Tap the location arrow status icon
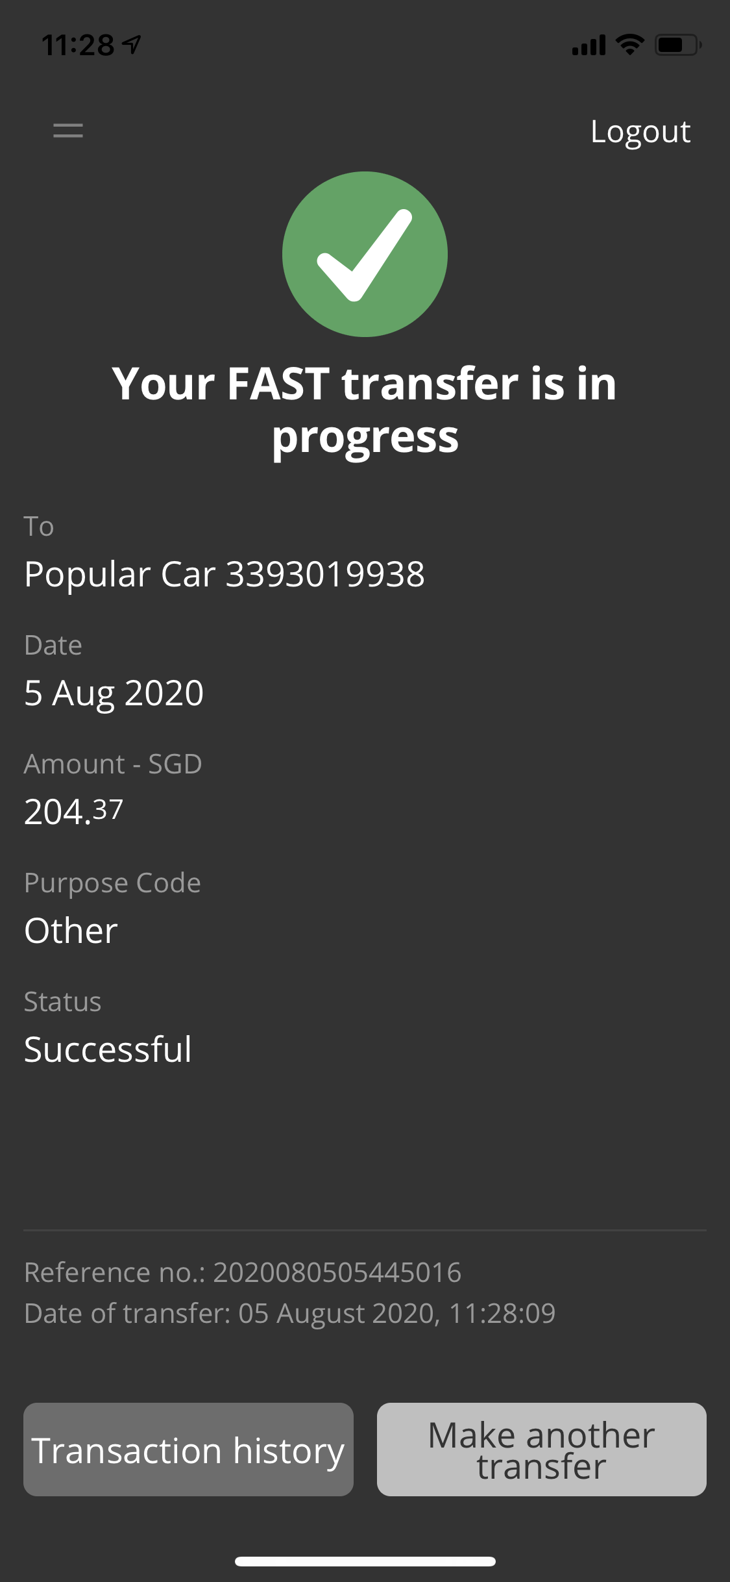 (x=132, y=45)
